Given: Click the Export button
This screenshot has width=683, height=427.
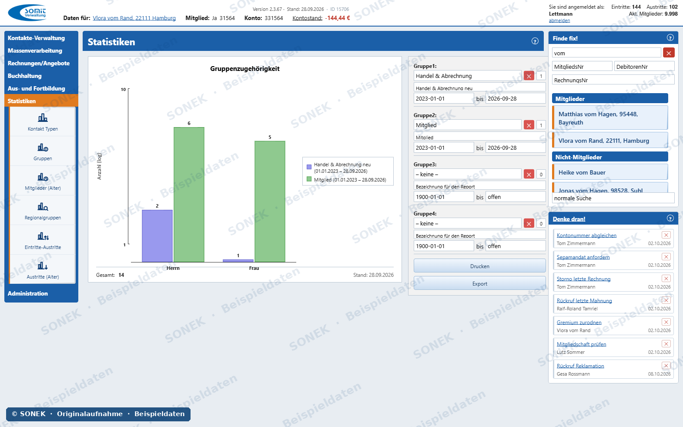Looking at the screenshot, I should [480, 283].
